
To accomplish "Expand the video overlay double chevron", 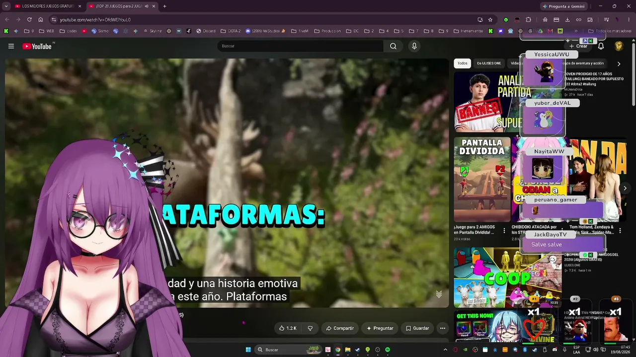I will pos(439,294).
